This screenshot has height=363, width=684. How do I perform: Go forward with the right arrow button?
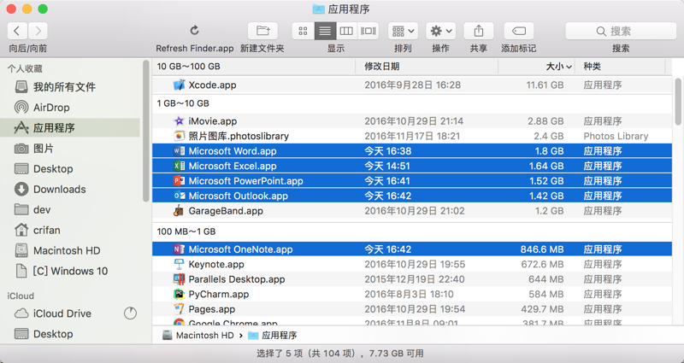(x=38, y=31)
